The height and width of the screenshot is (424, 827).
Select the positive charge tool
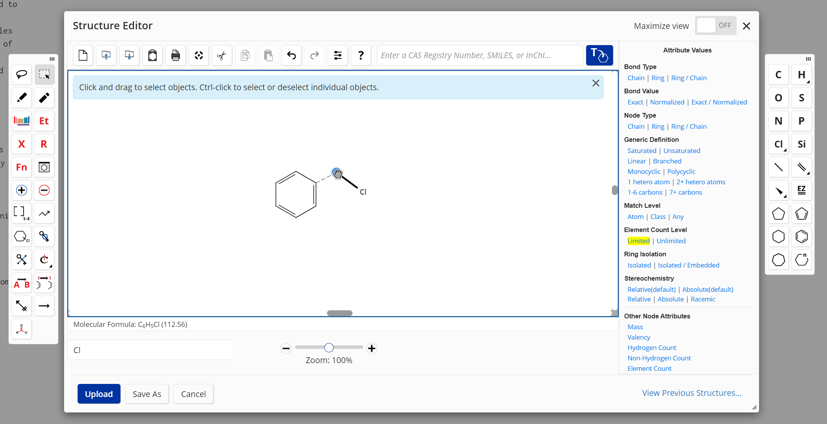(22, 190)
